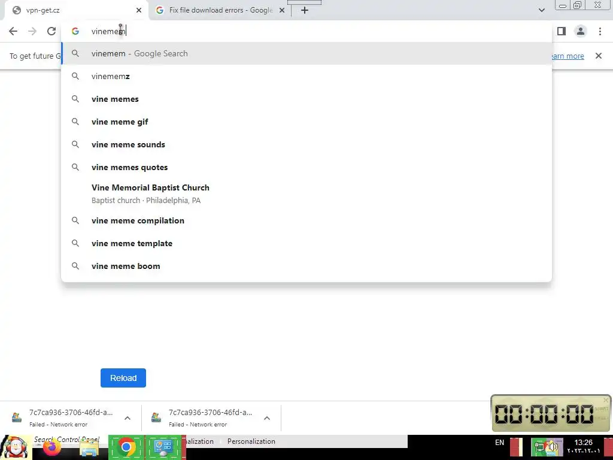This screenshot has width=613, height=460.
Task: Close the vpn-get.cz tab
Action: (x=139, y=10)
